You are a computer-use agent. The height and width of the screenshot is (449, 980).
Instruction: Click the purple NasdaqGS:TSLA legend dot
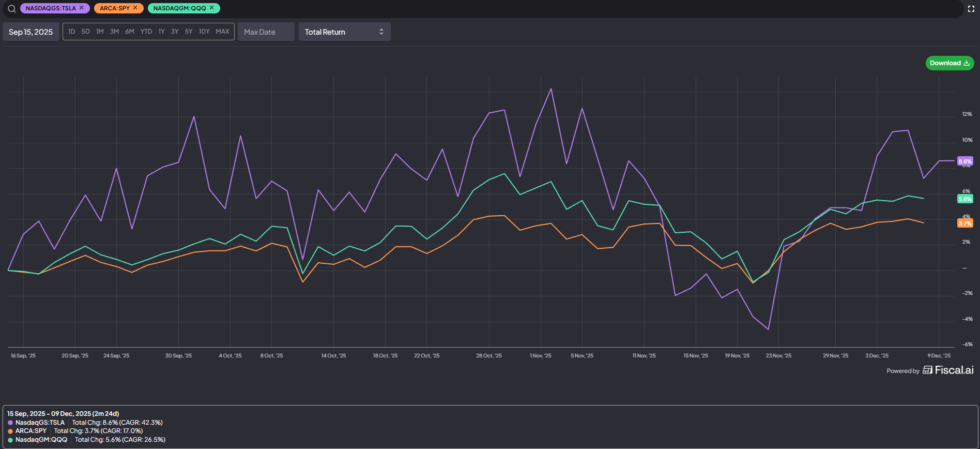10,423
